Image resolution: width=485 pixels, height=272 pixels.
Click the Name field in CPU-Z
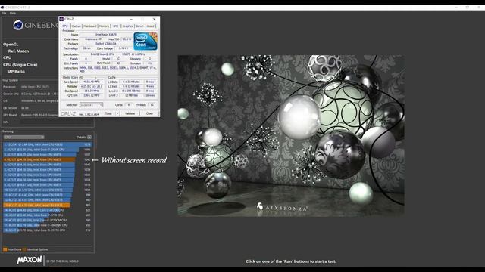106,35
